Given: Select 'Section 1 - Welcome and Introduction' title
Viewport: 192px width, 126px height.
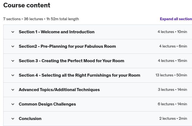Looking at the screenshot, I should coord(56,32).
